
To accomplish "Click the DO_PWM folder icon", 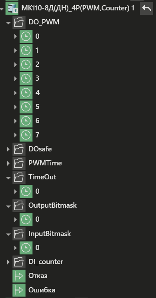I will (19, 22).
